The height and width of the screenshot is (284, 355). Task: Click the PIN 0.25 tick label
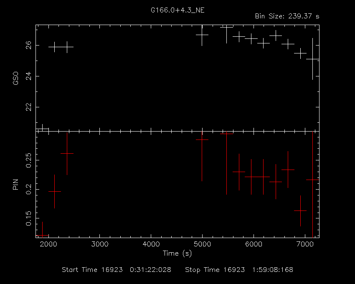(x=28, y=160)
